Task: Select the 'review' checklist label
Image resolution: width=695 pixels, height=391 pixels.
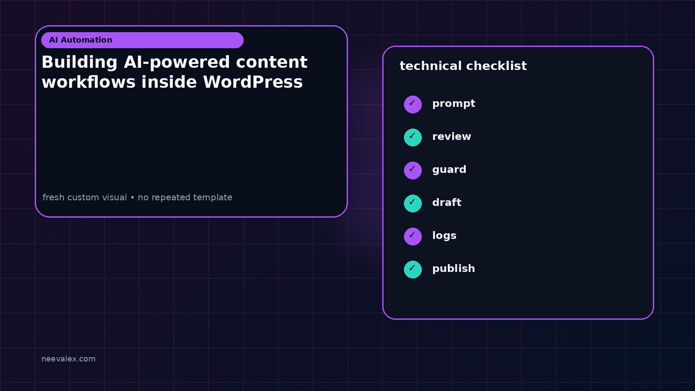Action: pos(452,136)
